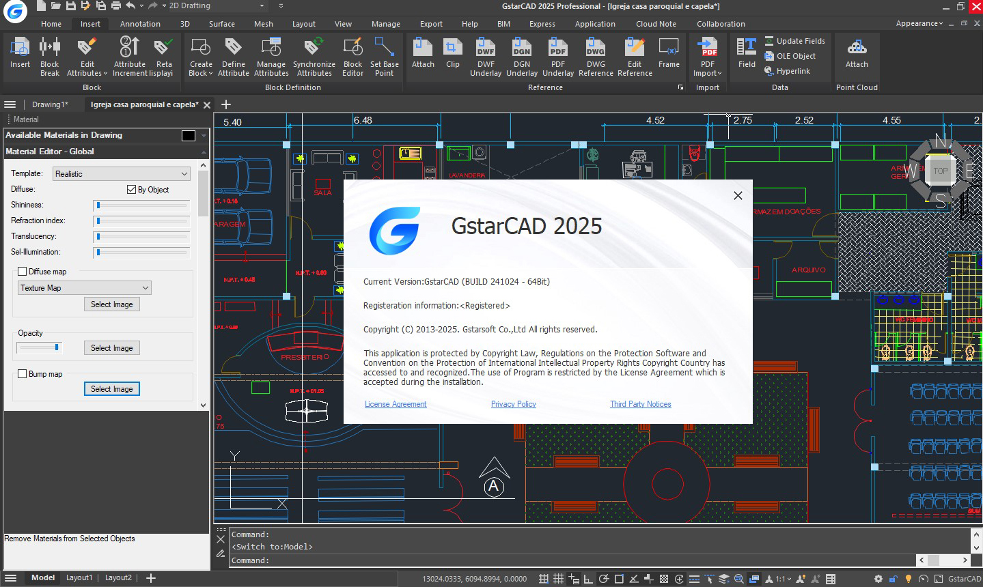The width and height of the screenshot is (983, 587).
Task: Insert a Field from Data panel
Action: point(747,53)
